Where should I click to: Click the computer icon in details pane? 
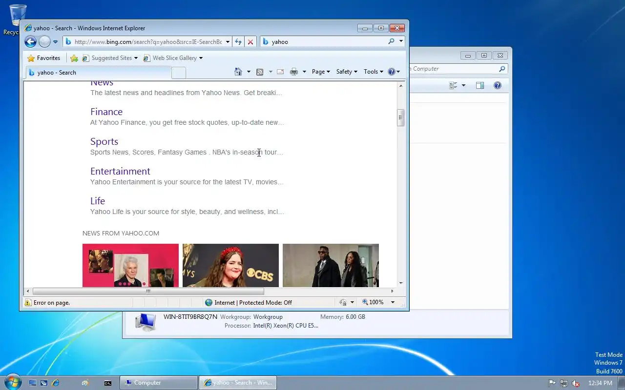point(145,322)
